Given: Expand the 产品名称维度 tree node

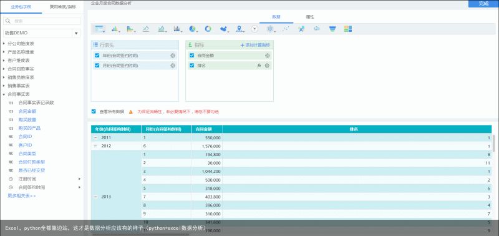Looking at the screenshot, I should 4,52.
